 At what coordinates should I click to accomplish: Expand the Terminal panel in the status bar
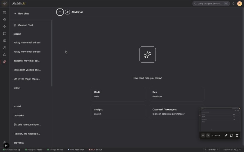211,150
